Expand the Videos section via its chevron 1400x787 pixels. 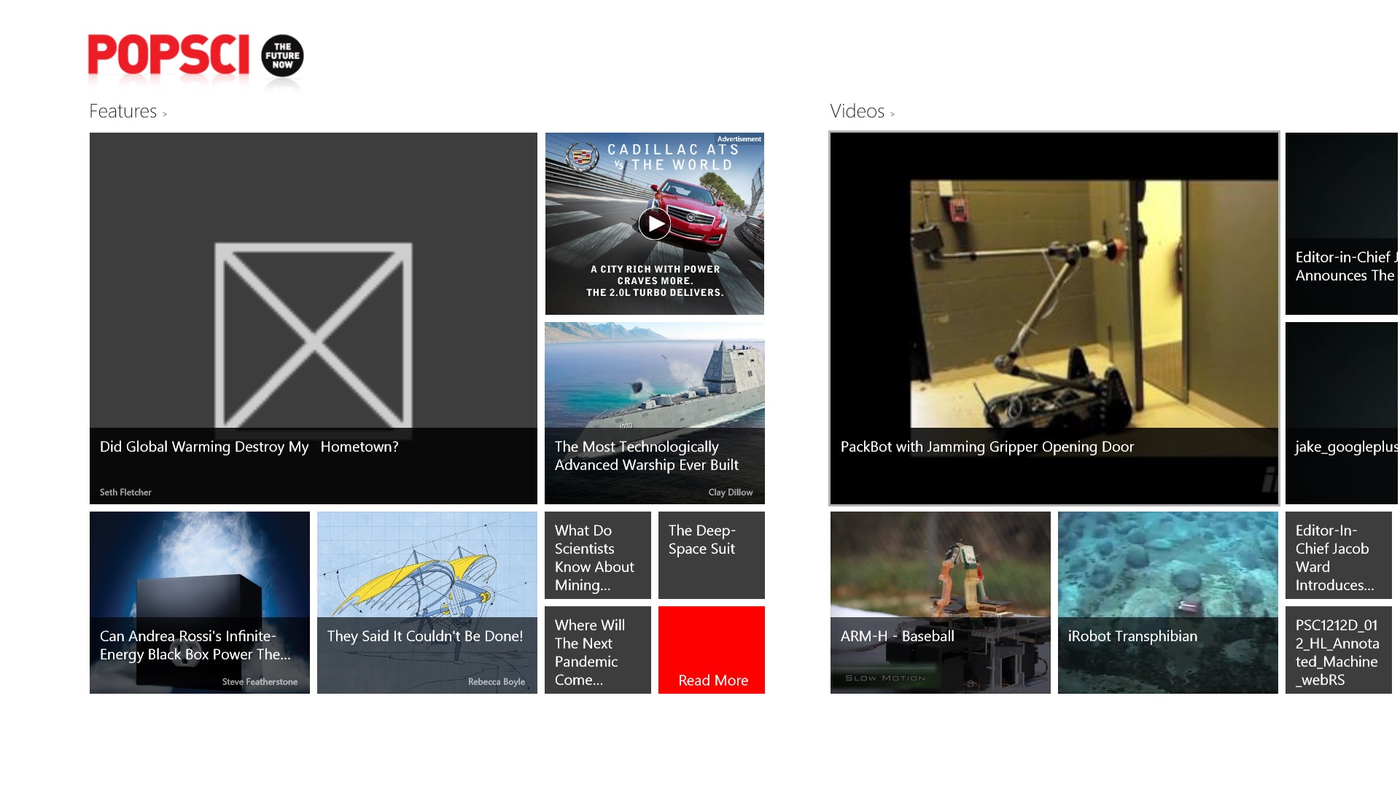click(x=892, y=114)
